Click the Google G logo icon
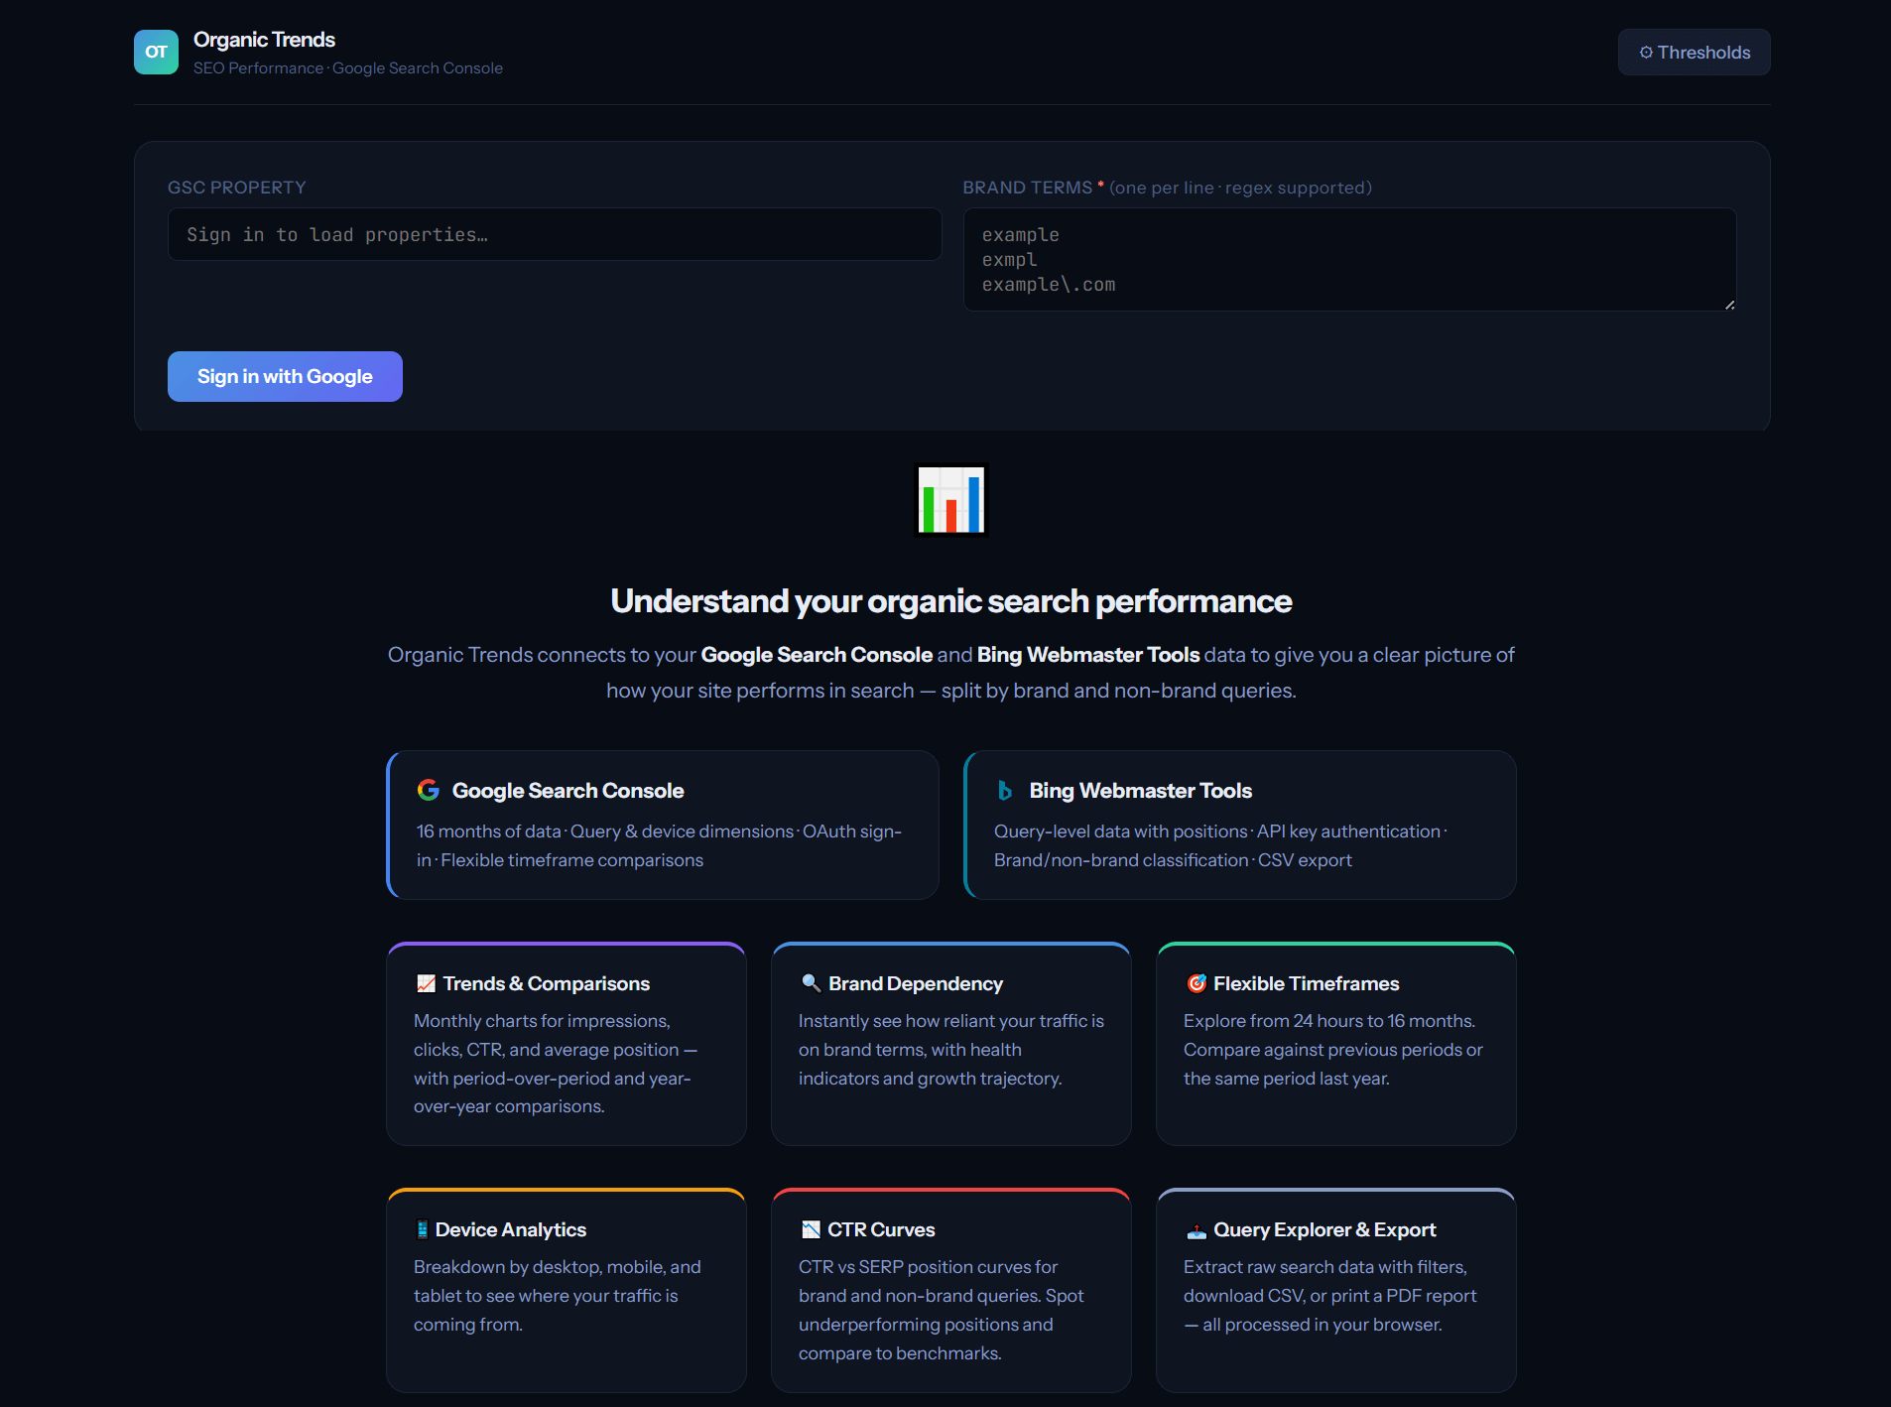The image size is (1891, 1407). pyautogui.click(x=429, y=791)
